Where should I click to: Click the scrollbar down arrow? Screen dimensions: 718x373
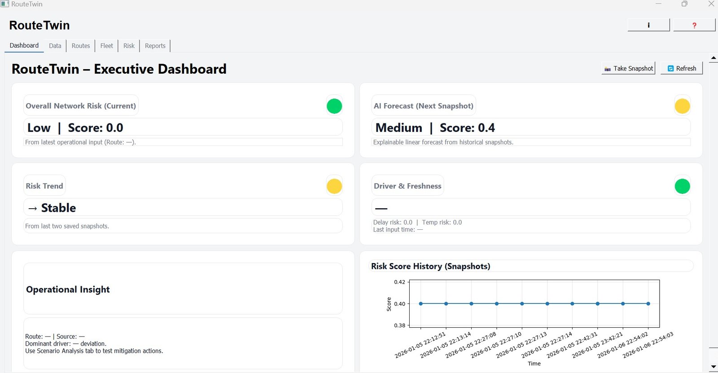tap(714, 367)
